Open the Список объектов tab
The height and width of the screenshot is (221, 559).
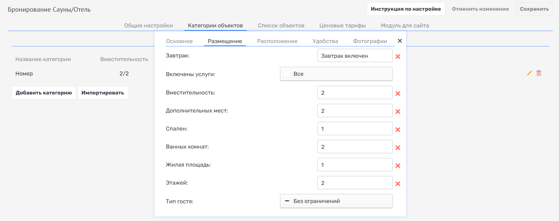pos(281,26)
